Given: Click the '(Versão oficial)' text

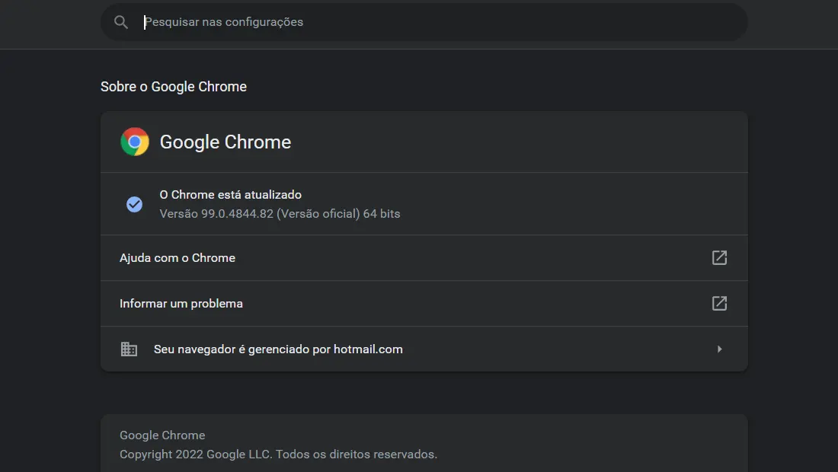Looking at the screenshot, I should point(318,214).
